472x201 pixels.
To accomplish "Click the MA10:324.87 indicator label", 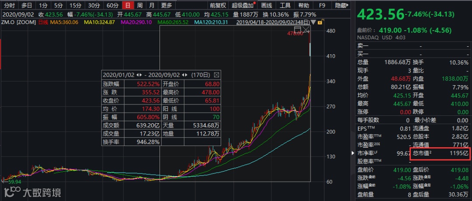I will click(99, 22).
